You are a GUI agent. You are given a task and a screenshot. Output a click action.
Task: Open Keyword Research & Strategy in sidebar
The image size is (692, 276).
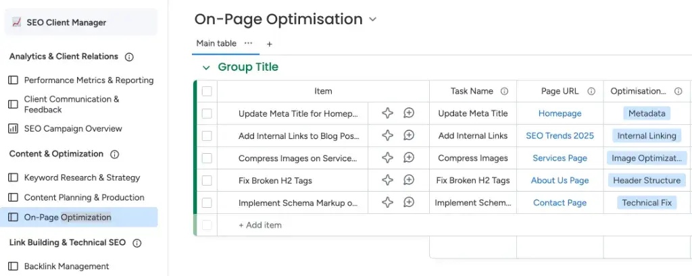pyautogui.click(x=82, y=177)
